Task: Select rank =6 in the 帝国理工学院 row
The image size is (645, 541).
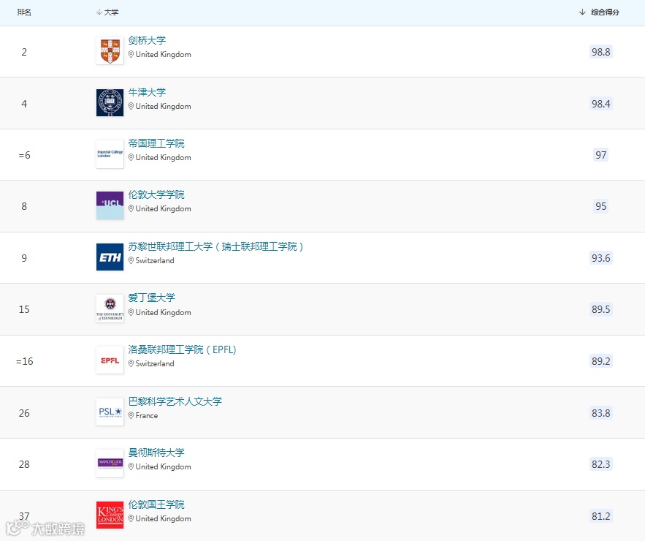Action: pyautogui.click(x=24, y=155)
